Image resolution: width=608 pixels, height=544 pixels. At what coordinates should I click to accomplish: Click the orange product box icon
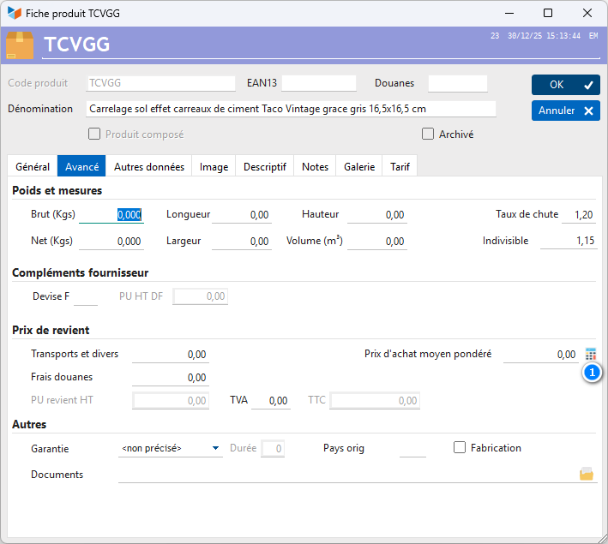[x=20, y=45]
